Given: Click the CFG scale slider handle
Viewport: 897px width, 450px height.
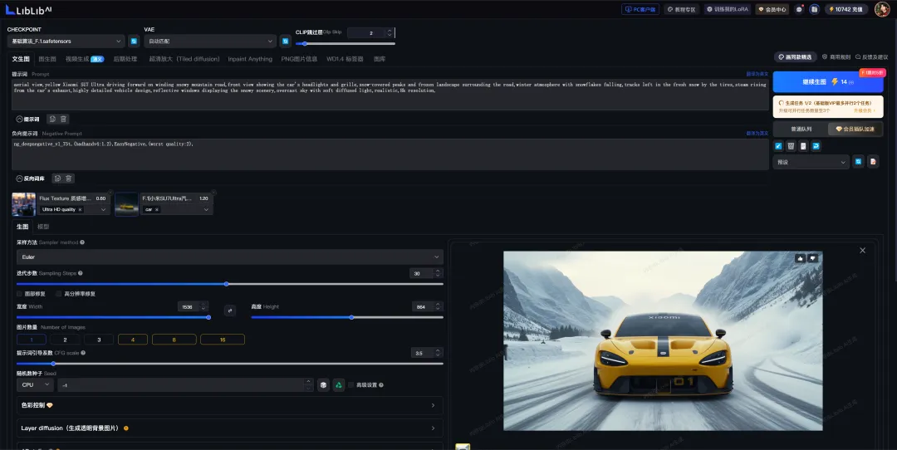Looking at the screenshot, I should 53,364.
